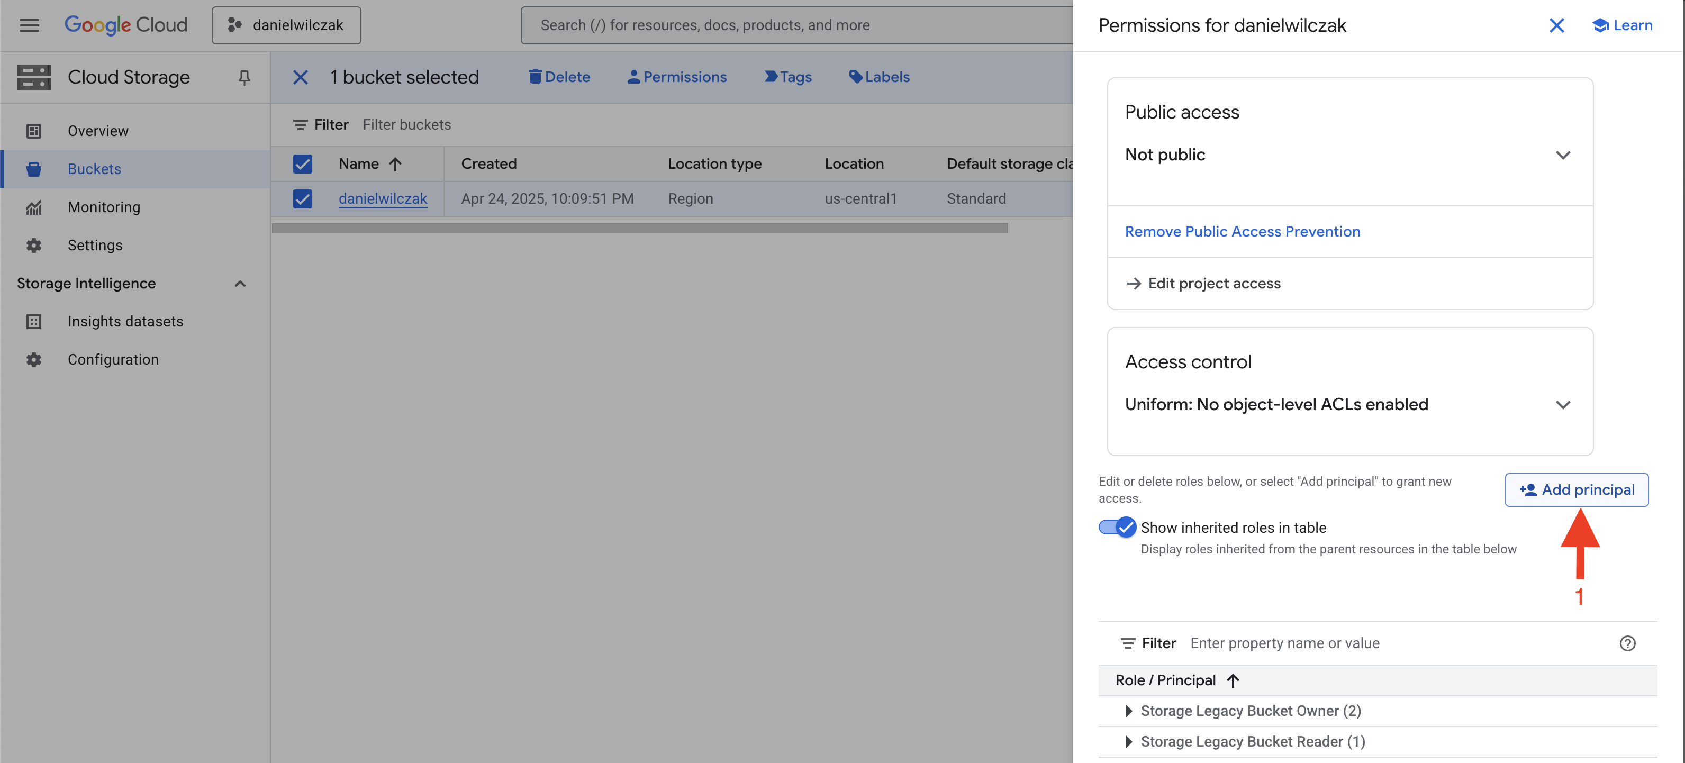Open Permissions for selected bucket
Image resolution: width=1685 pixels, height=763 pixels.
click(677, 77)
